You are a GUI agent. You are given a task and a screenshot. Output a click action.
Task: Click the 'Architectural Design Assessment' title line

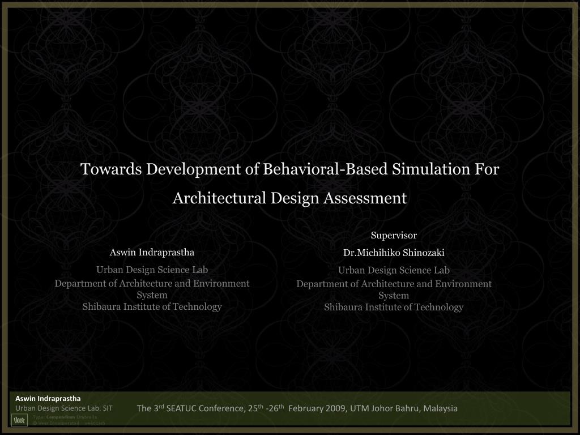click(x=289, y=198)
